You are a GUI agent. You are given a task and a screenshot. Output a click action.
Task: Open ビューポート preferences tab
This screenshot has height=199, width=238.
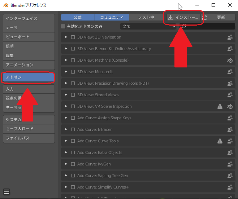[x=29, y=37]
